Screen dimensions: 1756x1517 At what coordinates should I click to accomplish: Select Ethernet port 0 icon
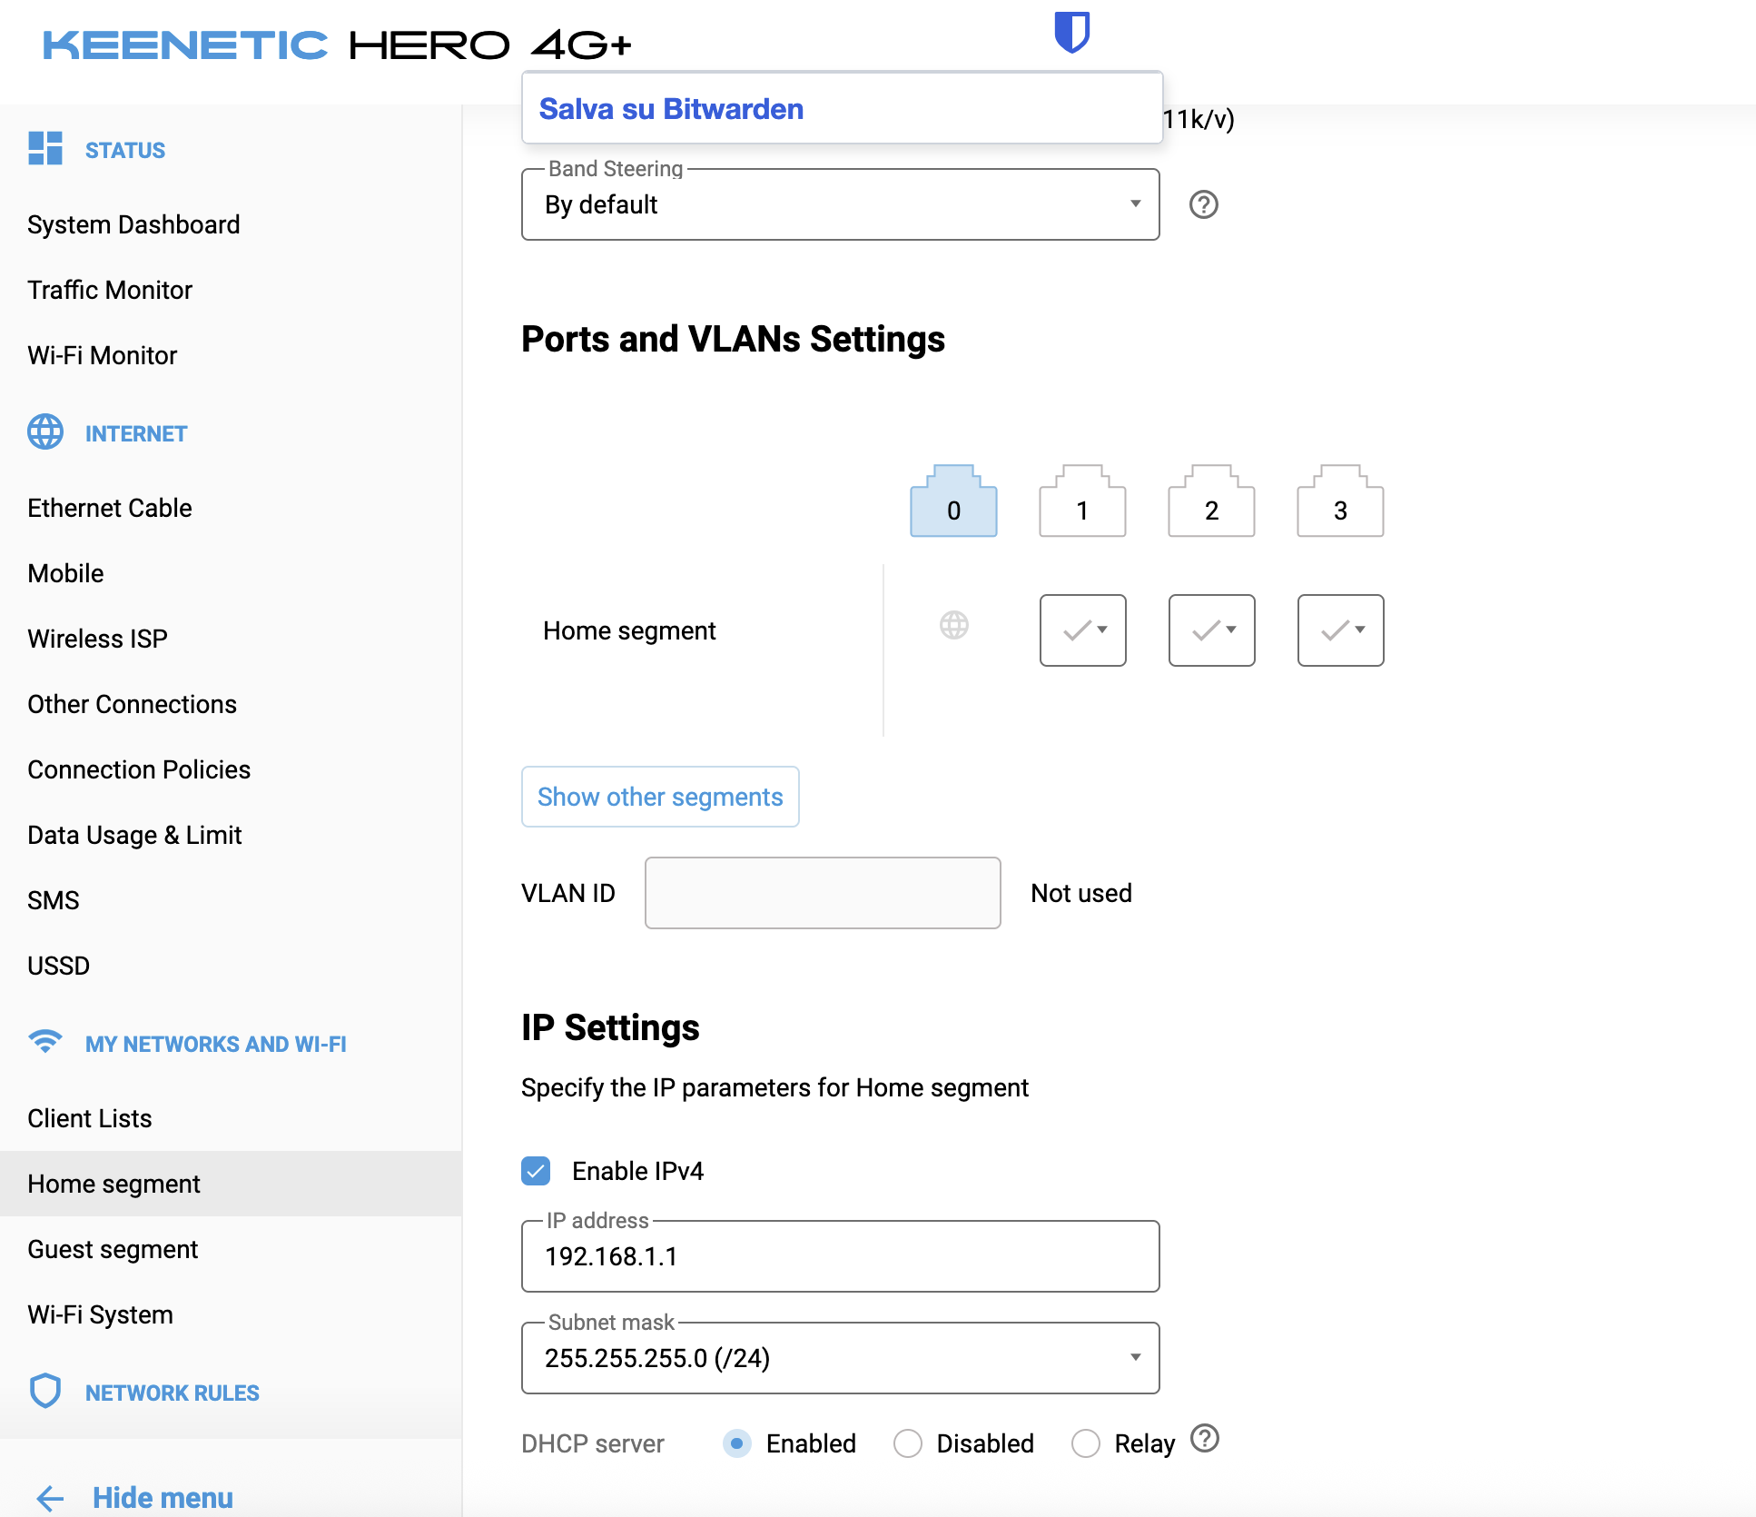pyautogui.click(x=953, y=501)
